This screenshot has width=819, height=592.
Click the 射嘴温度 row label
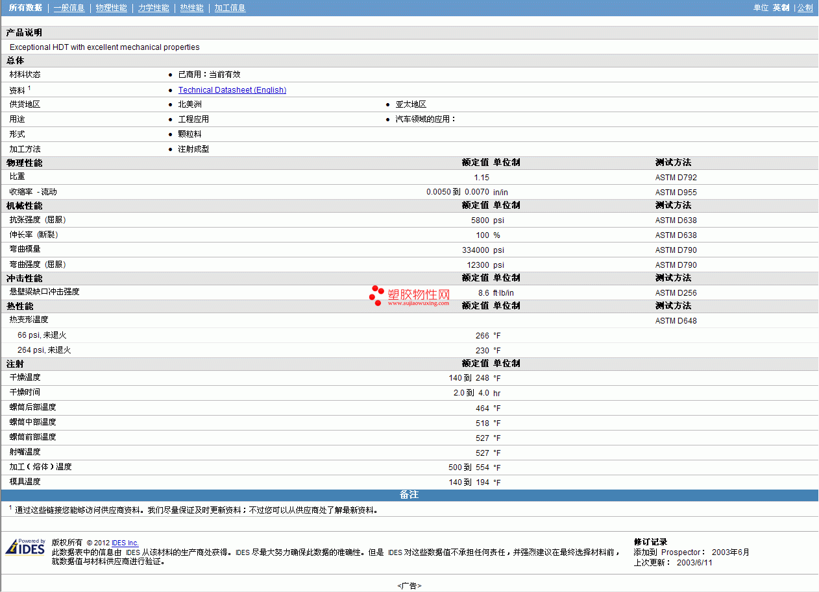point(25,452)
